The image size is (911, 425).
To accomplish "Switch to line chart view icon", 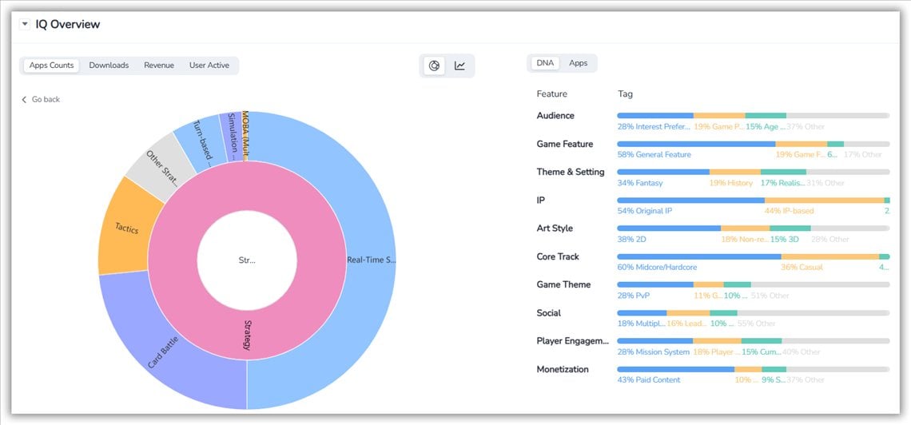I will [x=459, y=66].
